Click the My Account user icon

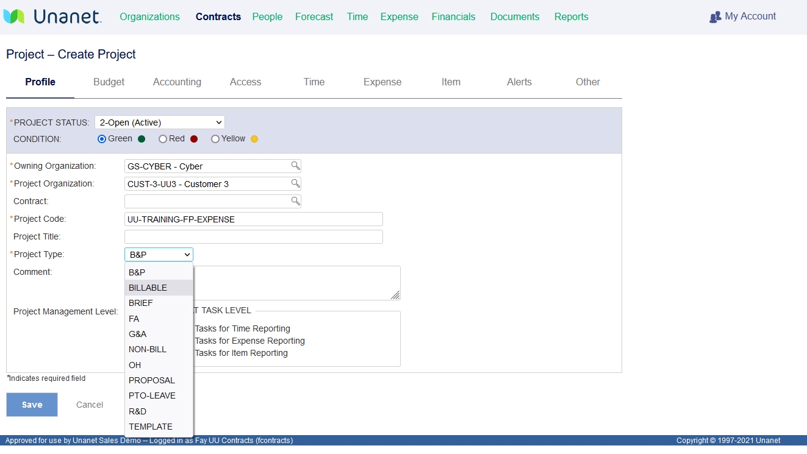point(715,17)
